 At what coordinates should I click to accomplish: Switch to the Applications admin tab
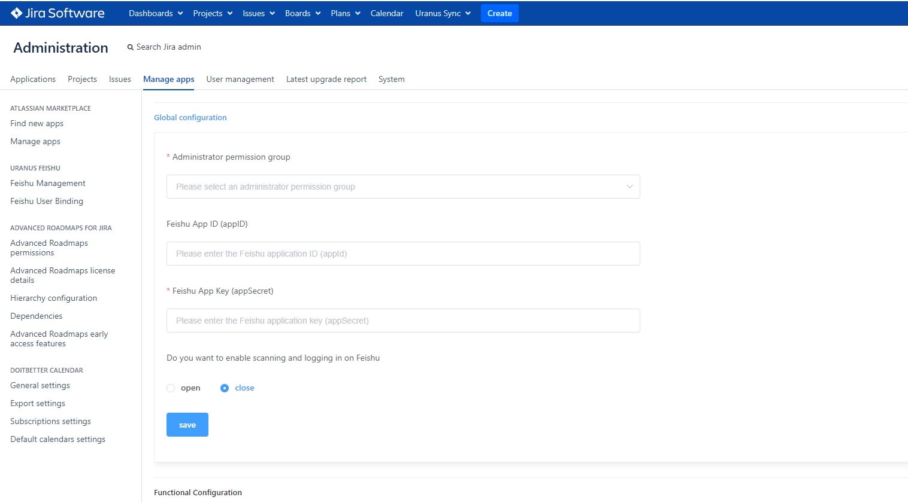33,79
